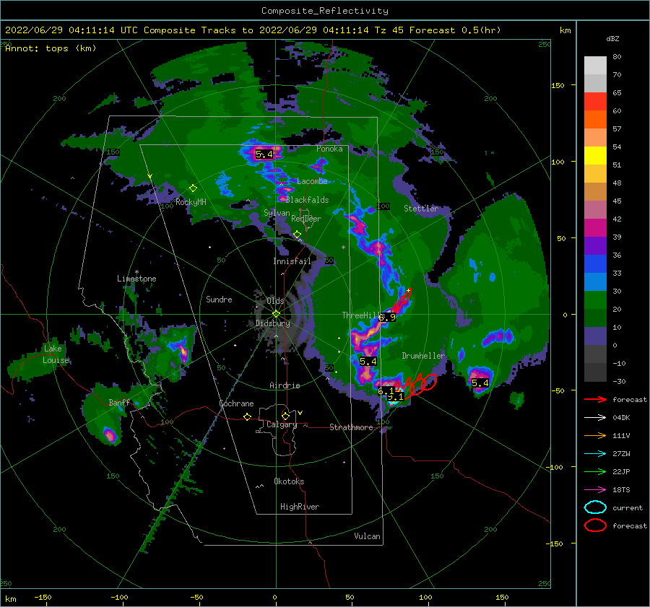Select the Sylvan label
Viewport: 650px width, 607px height.
point(277,213)
